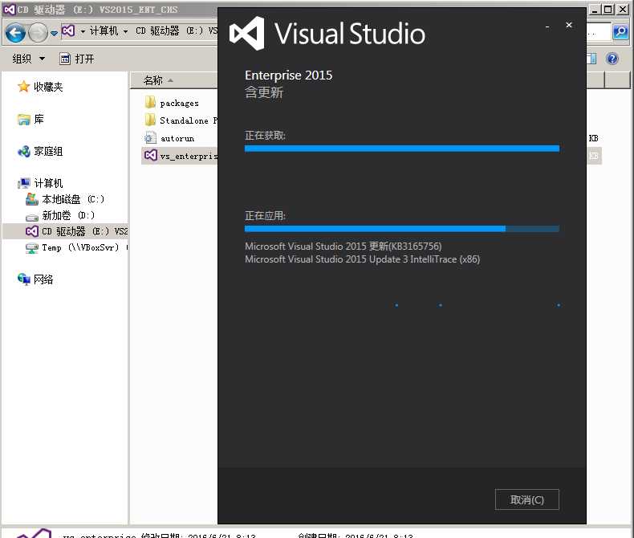Image resolution: width=634 pixels, height=538 pixels.
Task: Click the applying (正在应用) progress bar
Action: pos(402,229)
